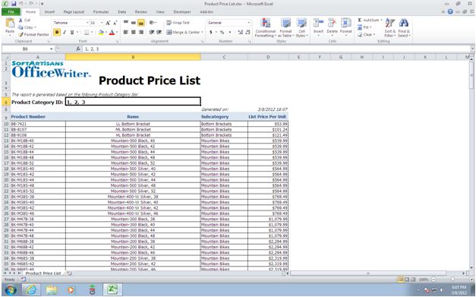Image resolution: width=476 pixels, height=297 pixels.
Task: Open Conditional Formatting menu
Action: click(x=265, y=27)
